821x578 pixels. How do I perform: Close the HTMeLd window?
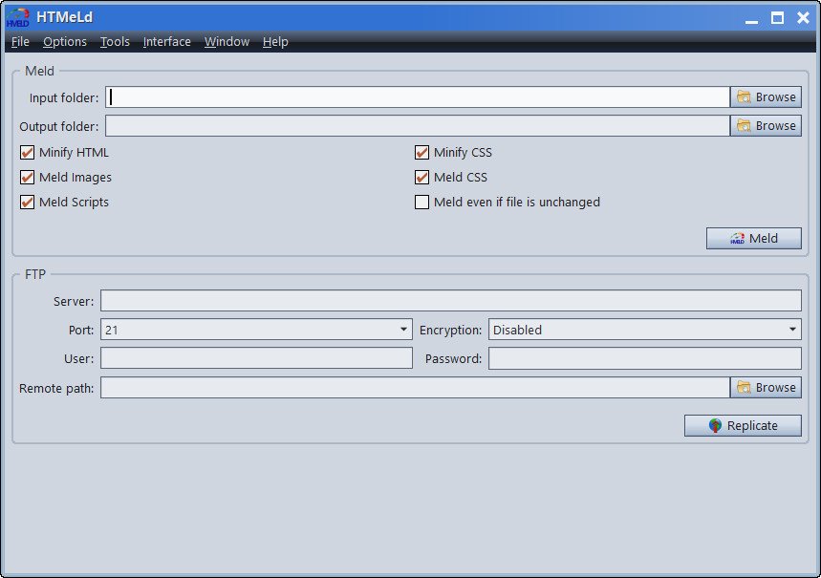click(x=803, y=18)
